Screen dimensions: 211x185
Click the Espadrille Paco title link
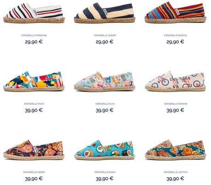click(34, 104)
